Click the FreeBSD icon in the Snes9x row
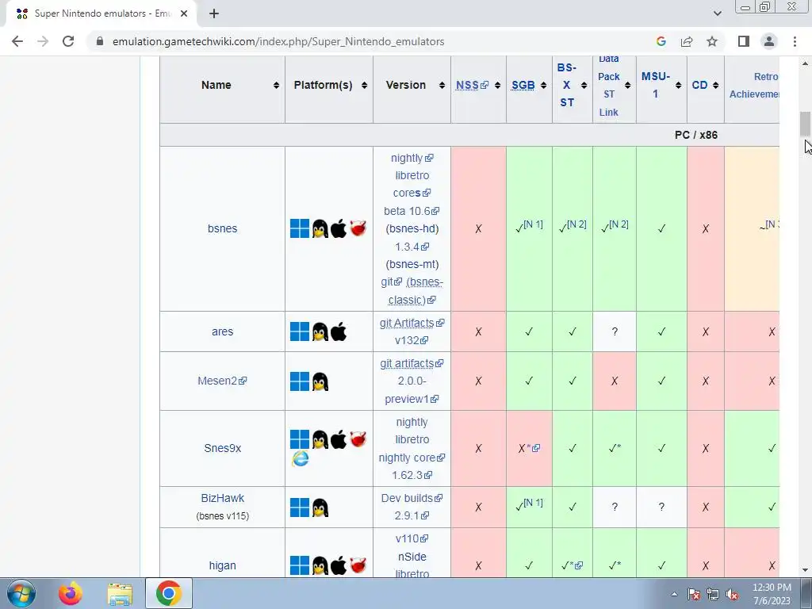This screenshot has width=812, height=609. click(x=358, y=439)
